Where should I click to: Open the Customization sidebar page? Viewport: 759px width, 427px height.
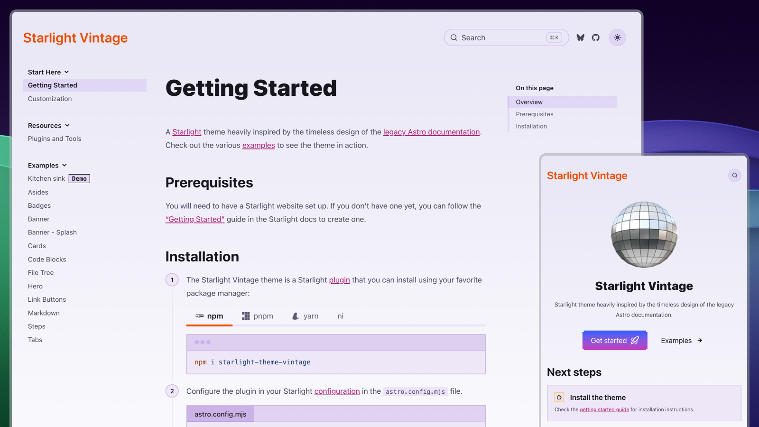(50, 99)
